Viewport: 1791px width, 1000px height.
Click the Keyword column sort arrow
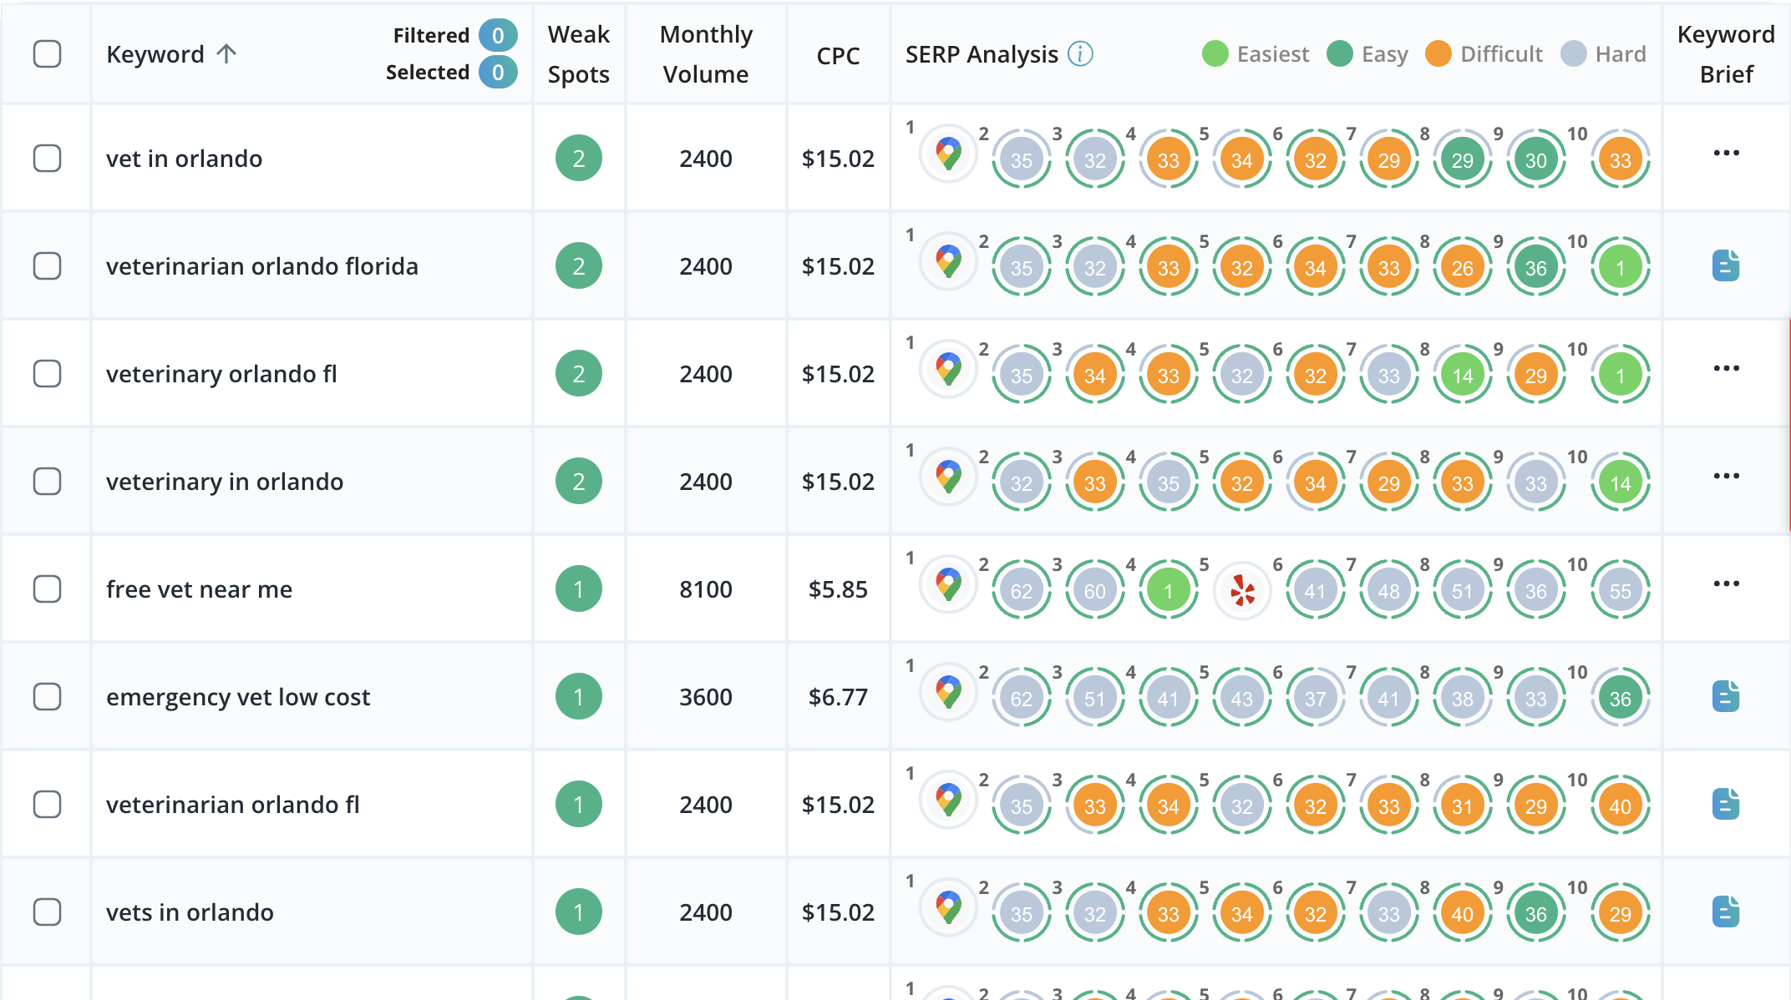point(226,53)
